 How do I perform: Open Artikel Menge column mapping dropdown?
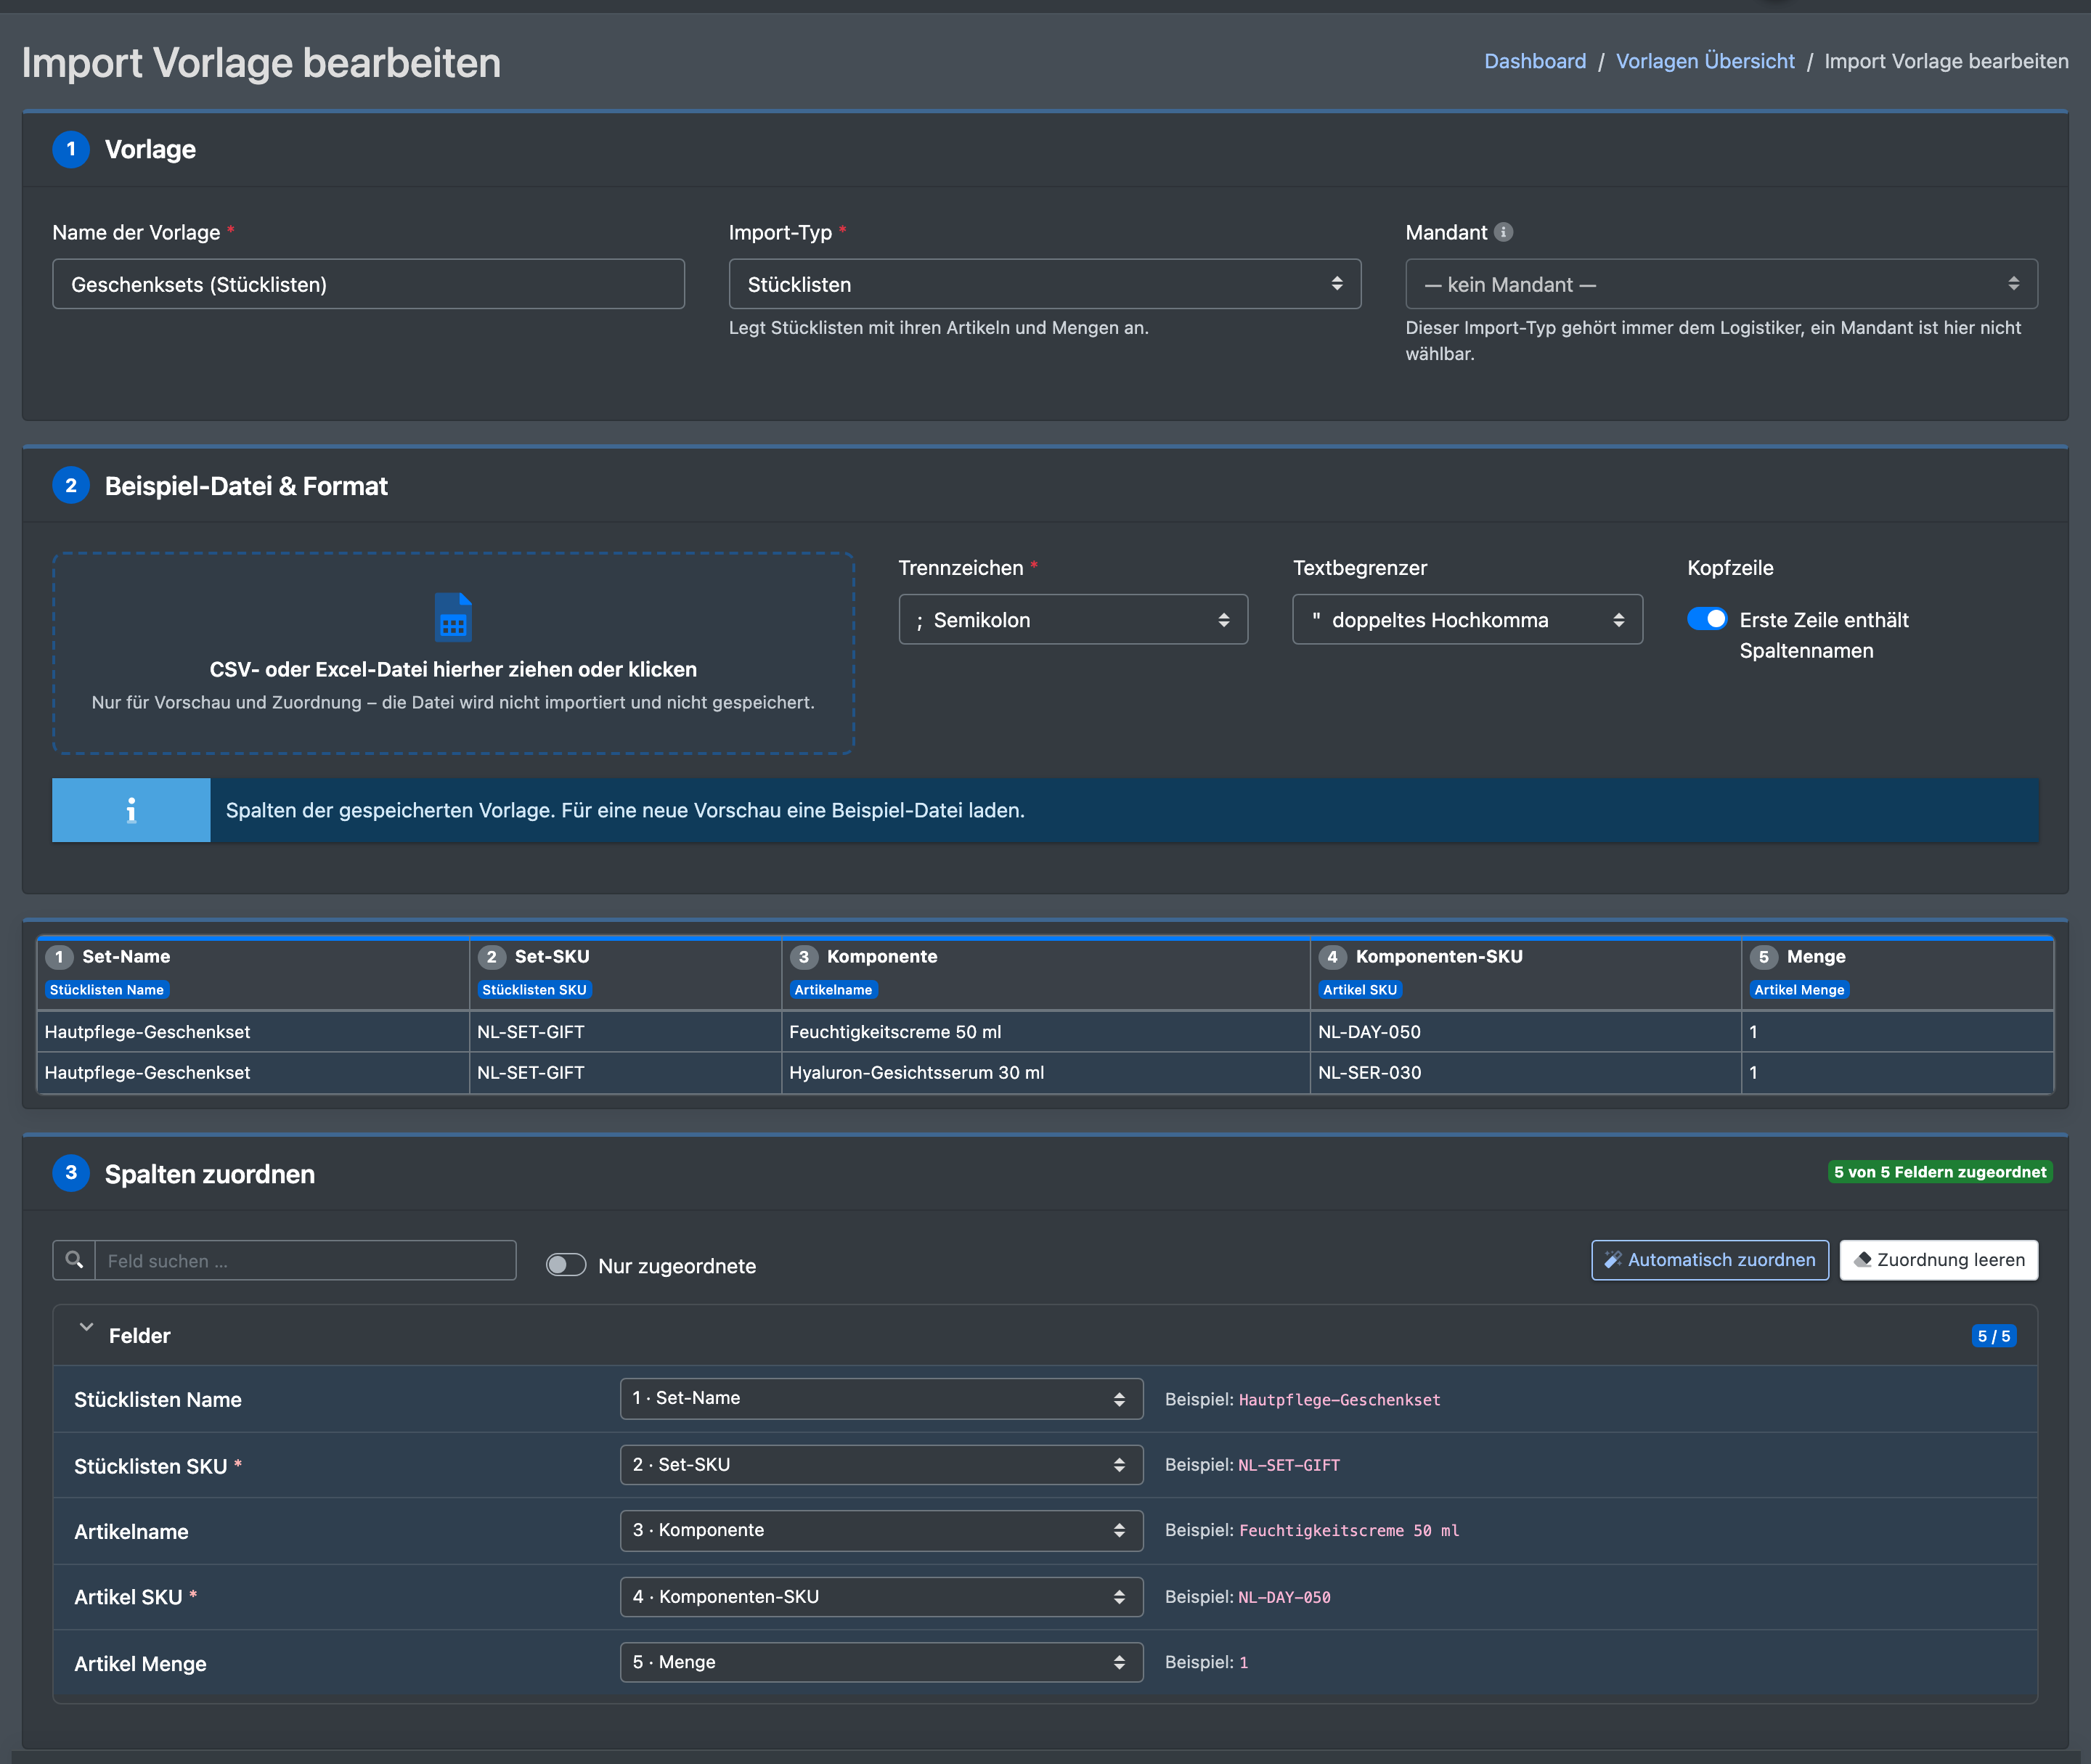click(881, 1663)
